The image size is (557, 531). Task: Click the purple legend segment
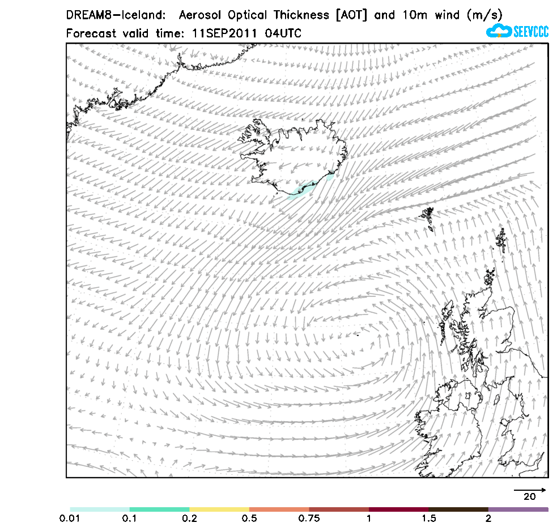pos(518,509)
